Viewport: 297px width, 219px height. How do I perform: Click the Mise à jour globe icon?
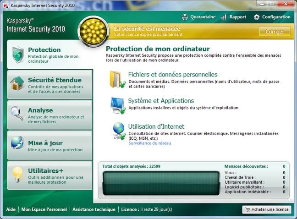pyautogui.click(x=17, y=142)
